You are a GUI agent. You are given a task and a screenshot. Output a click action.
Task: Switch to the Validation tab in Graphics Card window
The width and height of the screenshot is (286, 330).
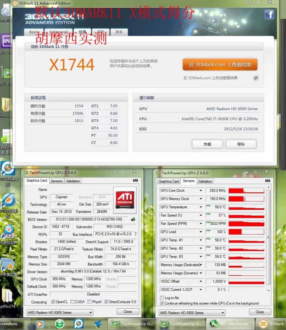[73, 181]
